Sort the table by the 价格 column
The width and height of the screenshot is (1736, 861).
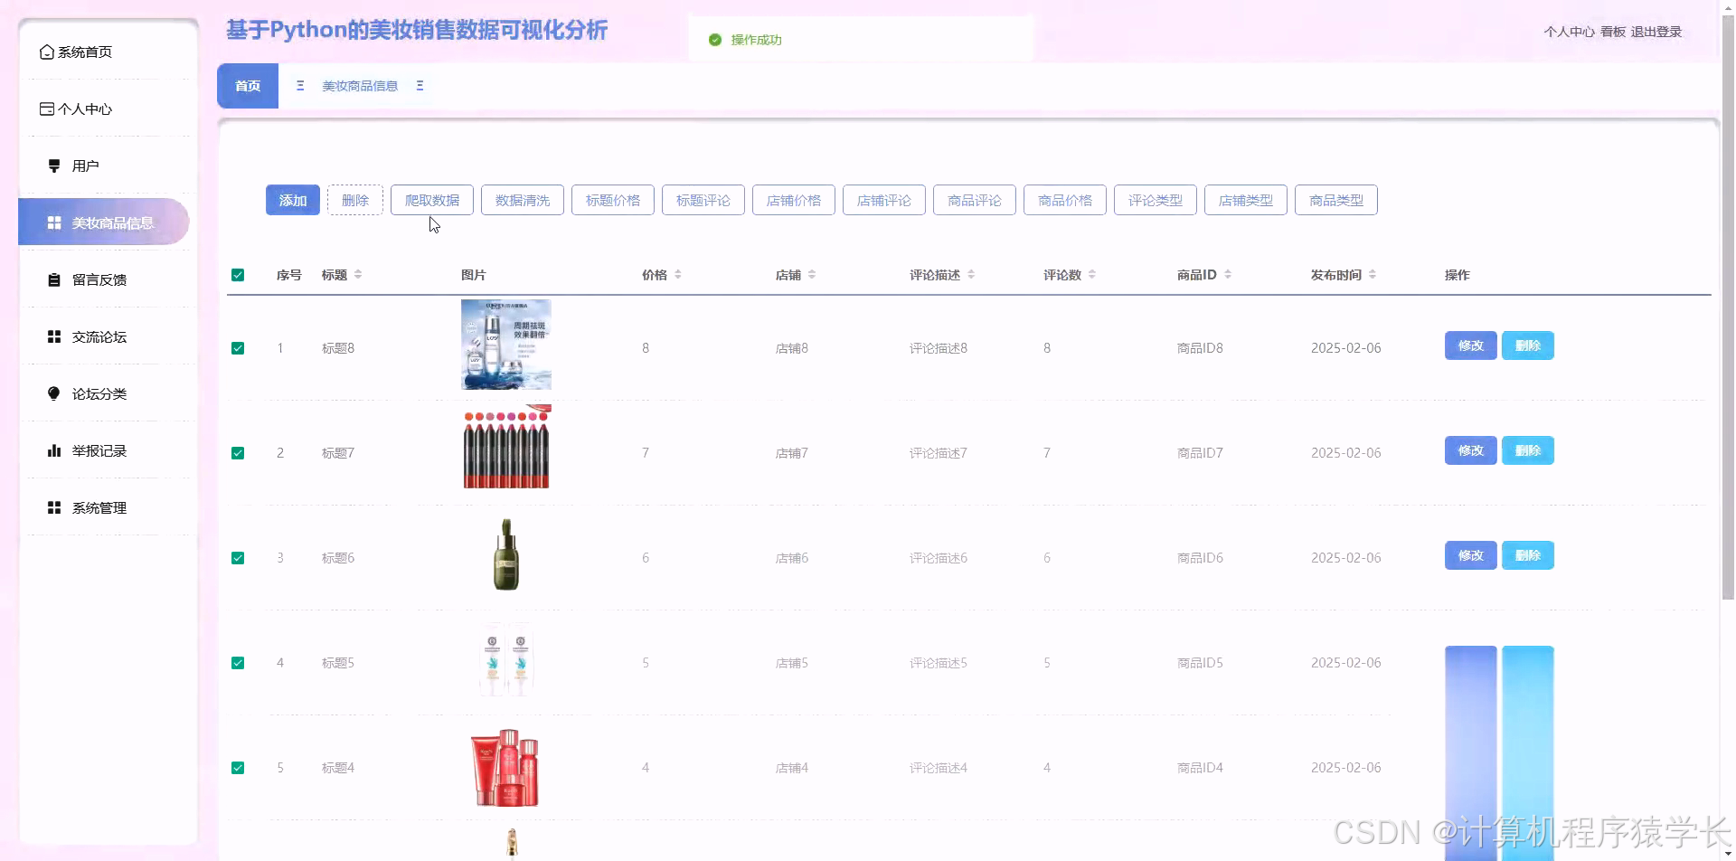pyautogui.click(x=678, y=274)
